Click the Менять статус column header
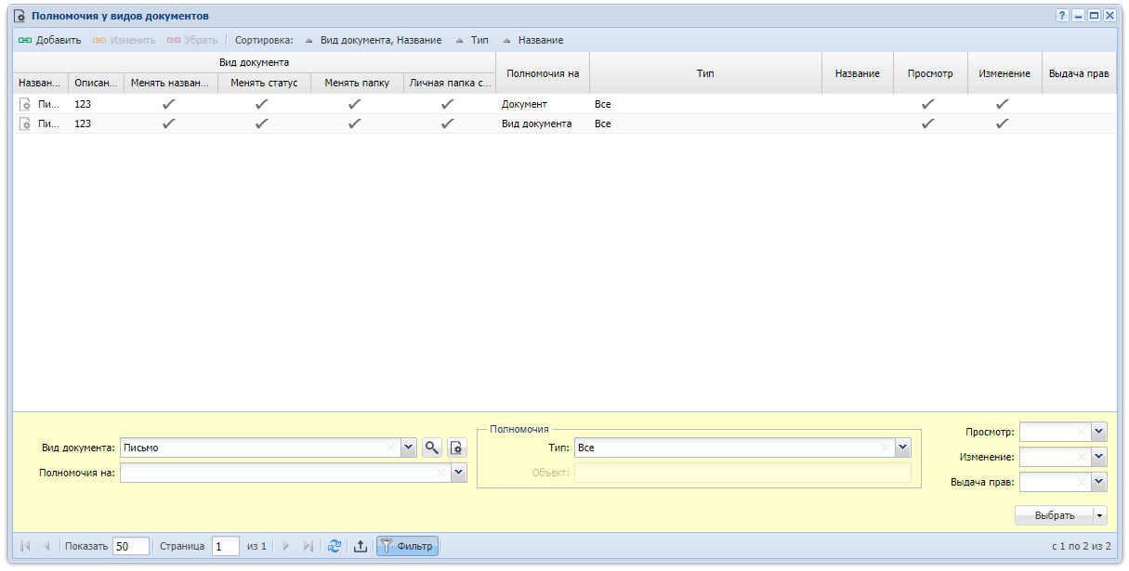This screenshot has width=1129, height=571. tap(264, 83)
